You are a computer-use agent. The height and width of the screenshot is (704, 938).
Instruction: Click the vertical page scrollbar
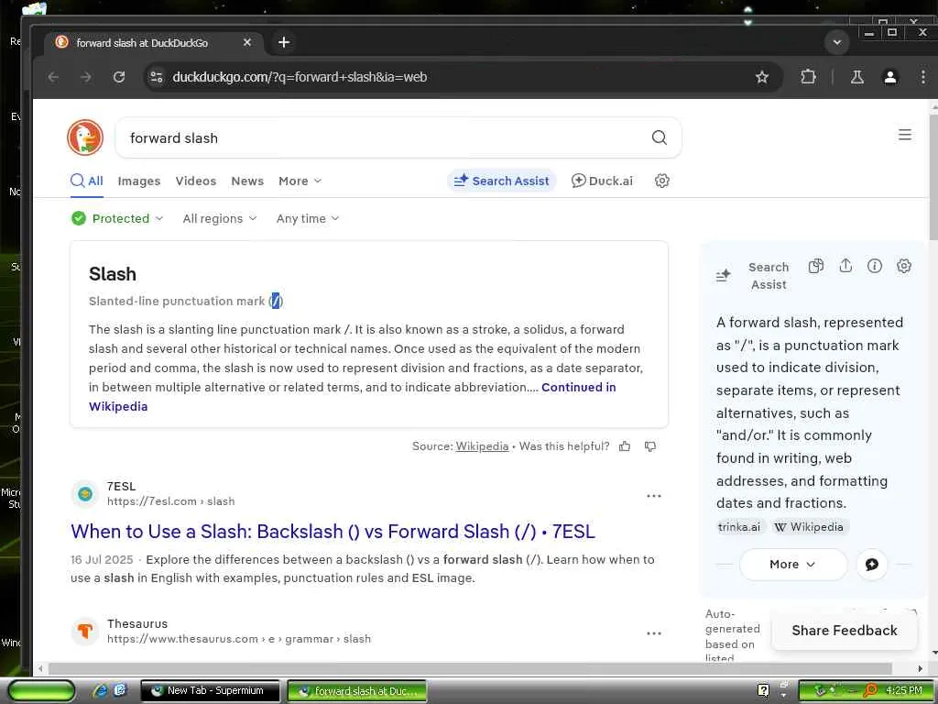[933, 180]
